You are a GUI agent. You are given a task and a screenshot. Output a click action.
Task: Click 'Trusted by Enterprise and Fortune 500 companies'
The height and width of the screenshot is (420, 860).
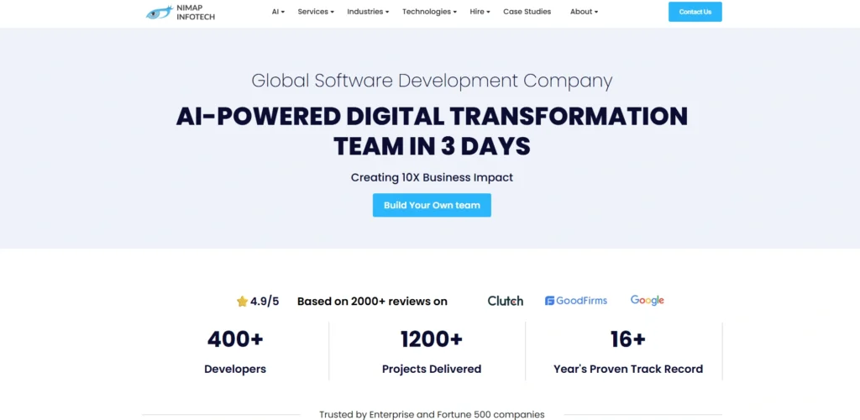click(x=432, y=414)
